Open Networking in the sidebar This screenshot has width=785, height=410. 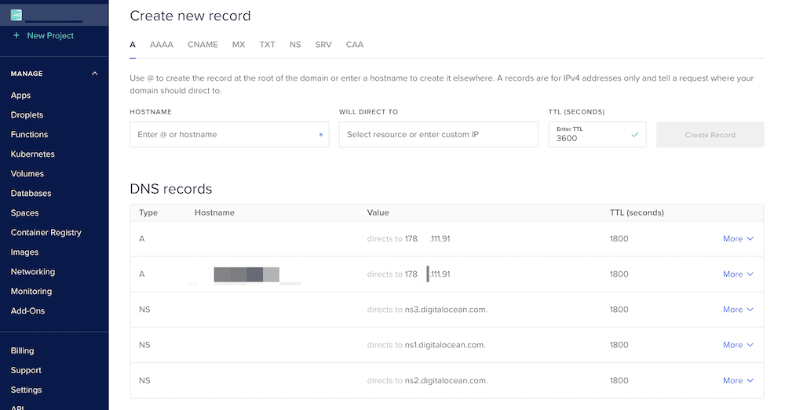[x=32, y=271]
